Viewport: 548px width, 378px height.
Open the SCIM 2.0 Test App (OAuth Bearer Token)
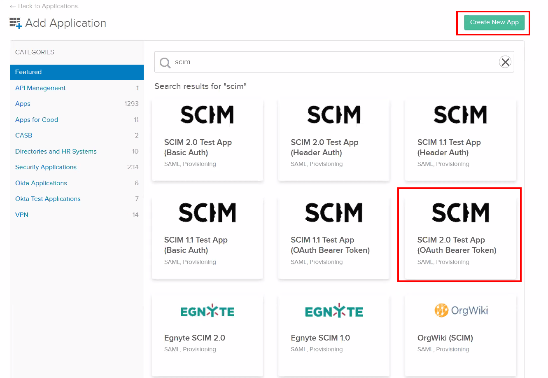point(459,235)
